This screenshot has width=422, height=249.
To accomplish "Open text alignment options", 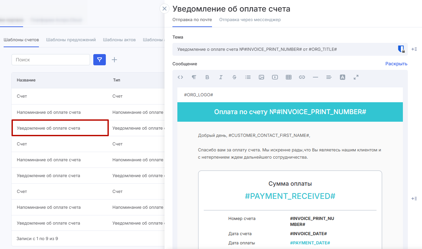I will 329,77.
